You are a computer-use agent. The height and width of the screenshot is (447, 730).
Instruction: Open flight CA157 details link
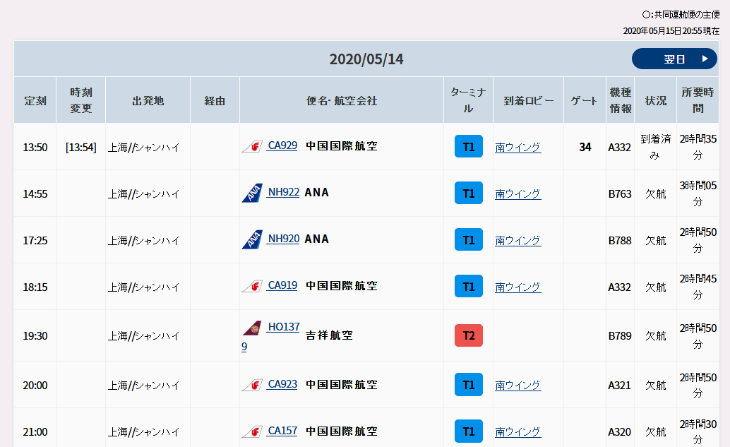[282, 431]
